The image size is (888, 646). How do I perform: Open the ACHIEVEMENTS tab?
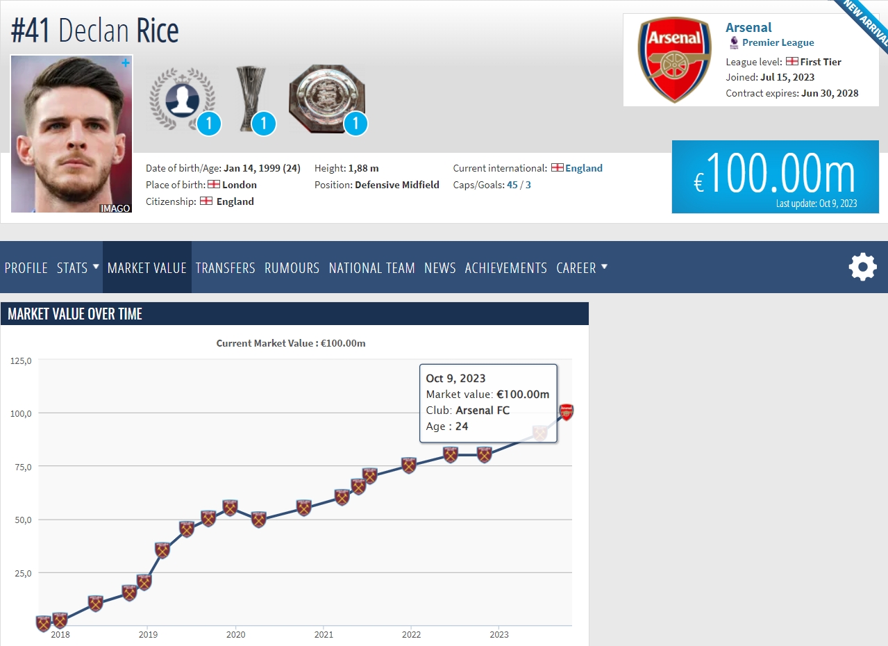tap(506, 267)
